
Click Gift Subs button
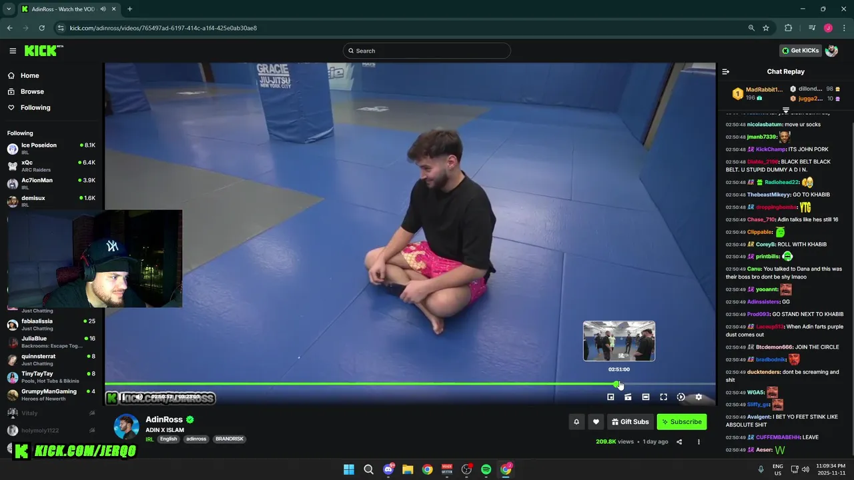pos(630,422)
